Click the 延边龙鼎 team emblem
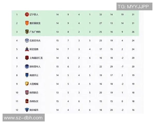 click(x=27, y=49)
